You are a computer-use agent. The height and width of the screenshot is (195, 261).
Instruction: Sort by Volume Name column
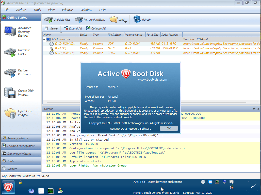coord(135,35)
